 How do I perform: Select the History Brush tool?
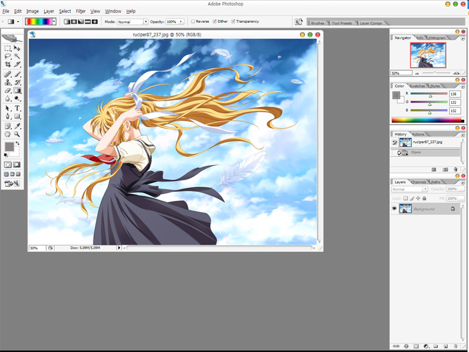click(17, 83)
